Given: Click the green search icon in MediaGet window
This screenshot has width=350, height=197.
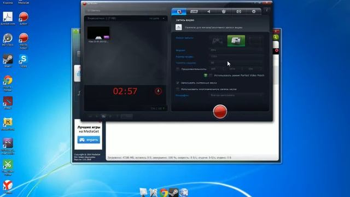Looking at the screenshot, I should coord(276,37).
